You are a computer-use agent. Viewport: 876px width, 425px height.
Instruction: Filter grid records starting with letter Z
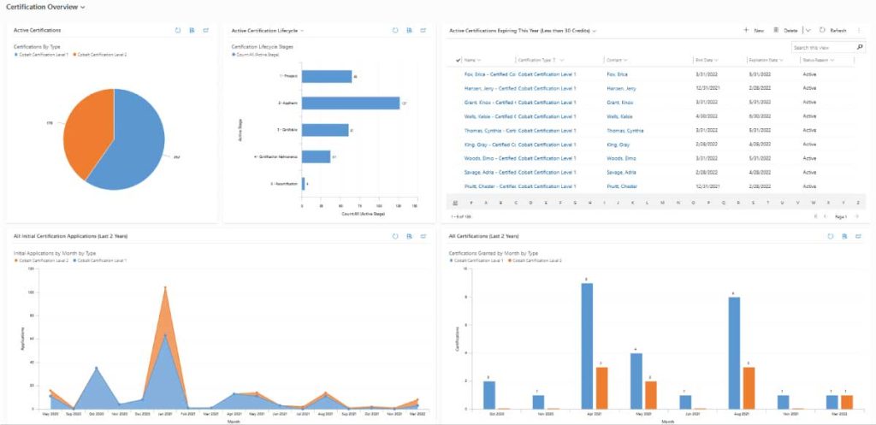pos(857,203)
